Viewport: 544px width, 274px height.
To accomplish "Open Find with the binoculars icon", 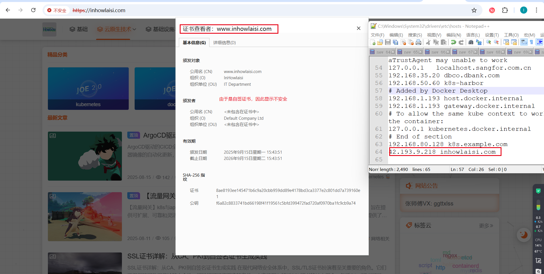I will [471, 42].
